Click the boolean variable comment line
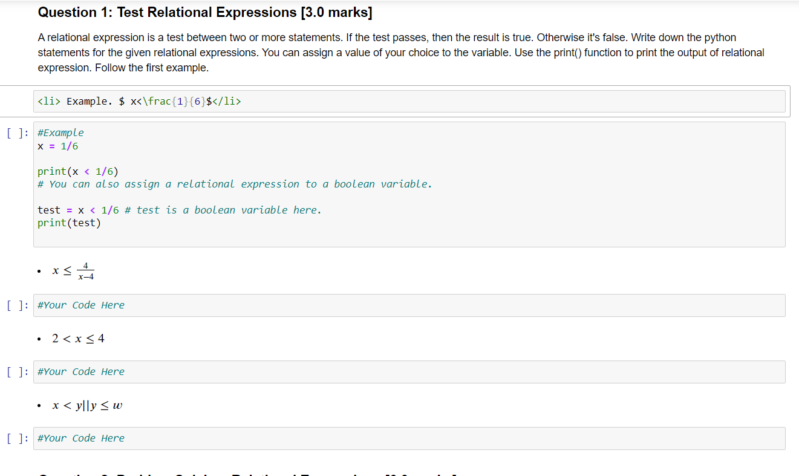The height and width of the screenshot is (476, 799). point(235,184)
